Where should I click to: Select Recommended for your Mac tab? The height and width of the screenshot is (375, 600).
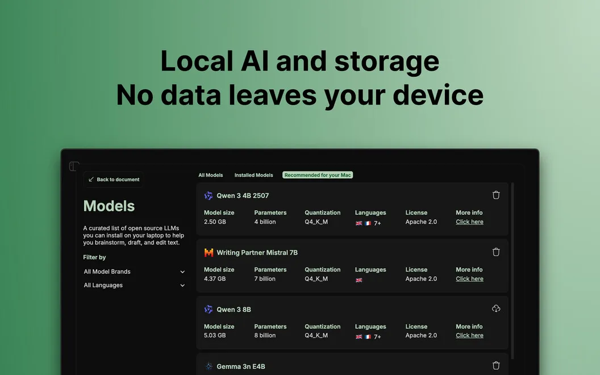point(318,175)
